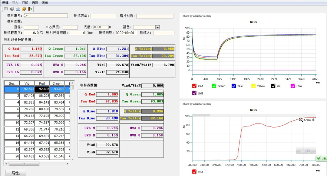Click the Show all magnifier icon
The height and width of the screenshot is (176, 327).
pyautogui.click(x=301, y=120)
